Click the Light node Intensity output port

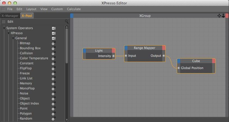(x=113, y=56)
